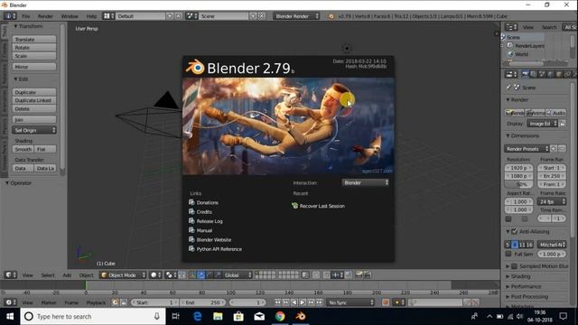Open the Blender Render engine dropdown
The image size is (578, 325).
click(x=297, y=16)
